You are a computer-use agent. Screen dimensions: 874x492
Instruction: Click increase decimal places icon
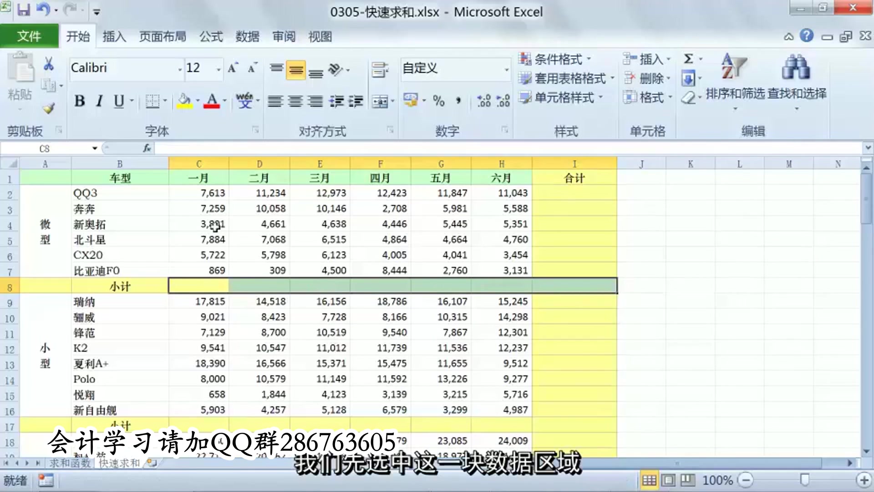tap(483, 101)
